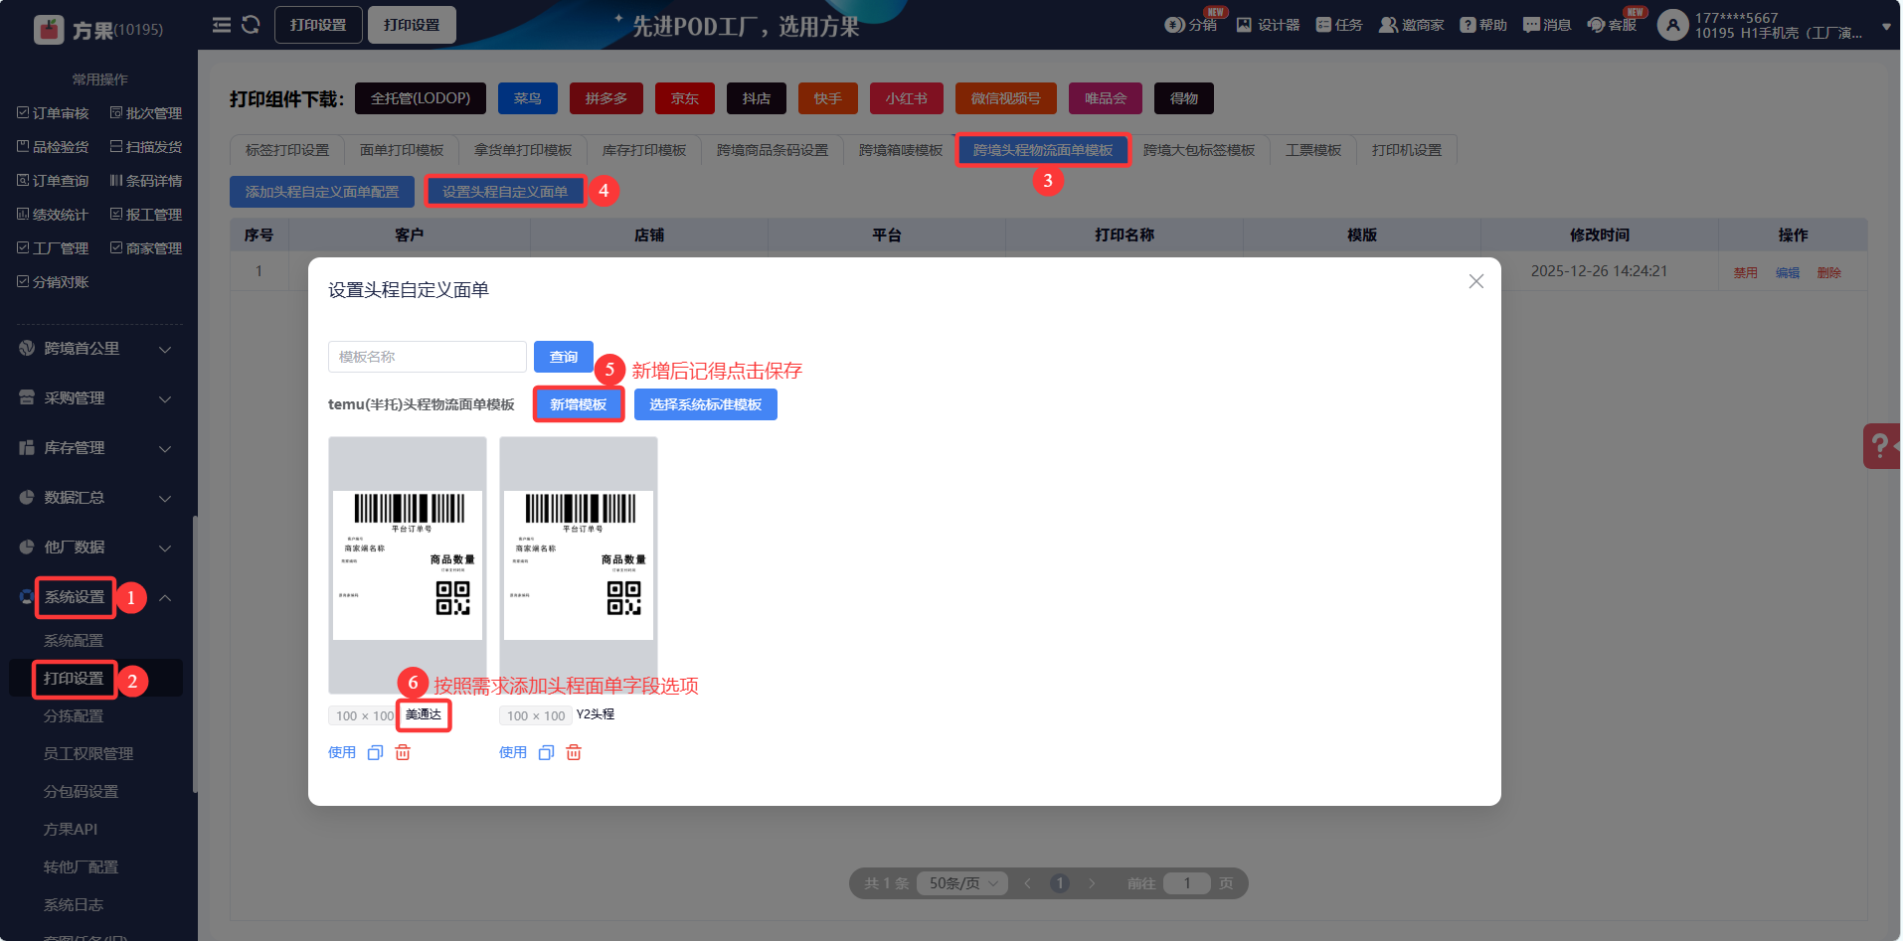Image resolution: width=1903 pixels, height=941 pixels.
Task: Switch to 标签打印设置 tab
Action: pos(287,150)
